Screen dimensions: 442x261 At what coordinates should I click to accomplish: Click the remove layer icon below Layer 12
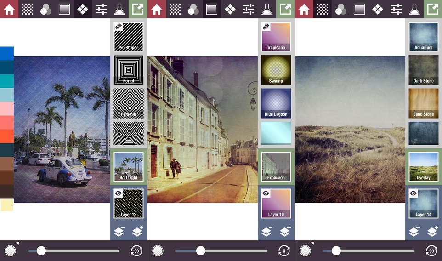(119, 231)
